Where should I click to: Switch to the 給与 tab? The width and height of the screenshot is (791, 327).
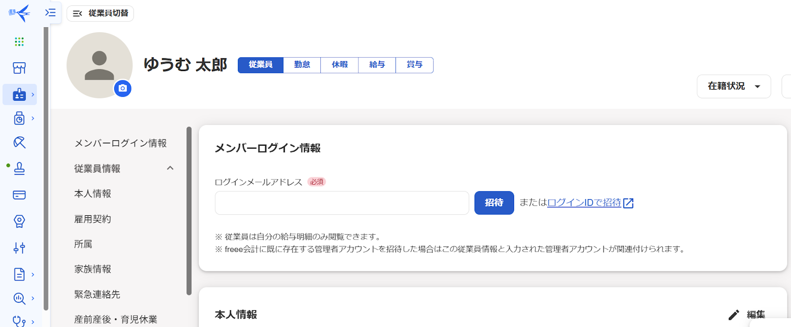pyautogui.click(x=377, y=65)
